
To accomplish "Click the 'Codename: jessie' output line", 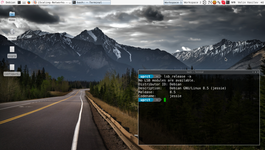I will click(x=160, y=96).
